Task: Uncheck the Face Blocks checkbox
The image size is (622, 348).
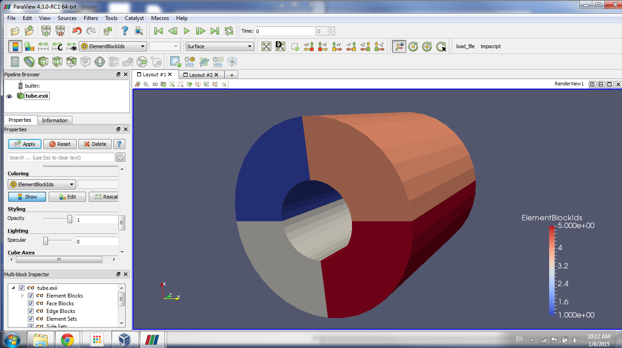Action: pyautogui.click(x=31, y=303)
